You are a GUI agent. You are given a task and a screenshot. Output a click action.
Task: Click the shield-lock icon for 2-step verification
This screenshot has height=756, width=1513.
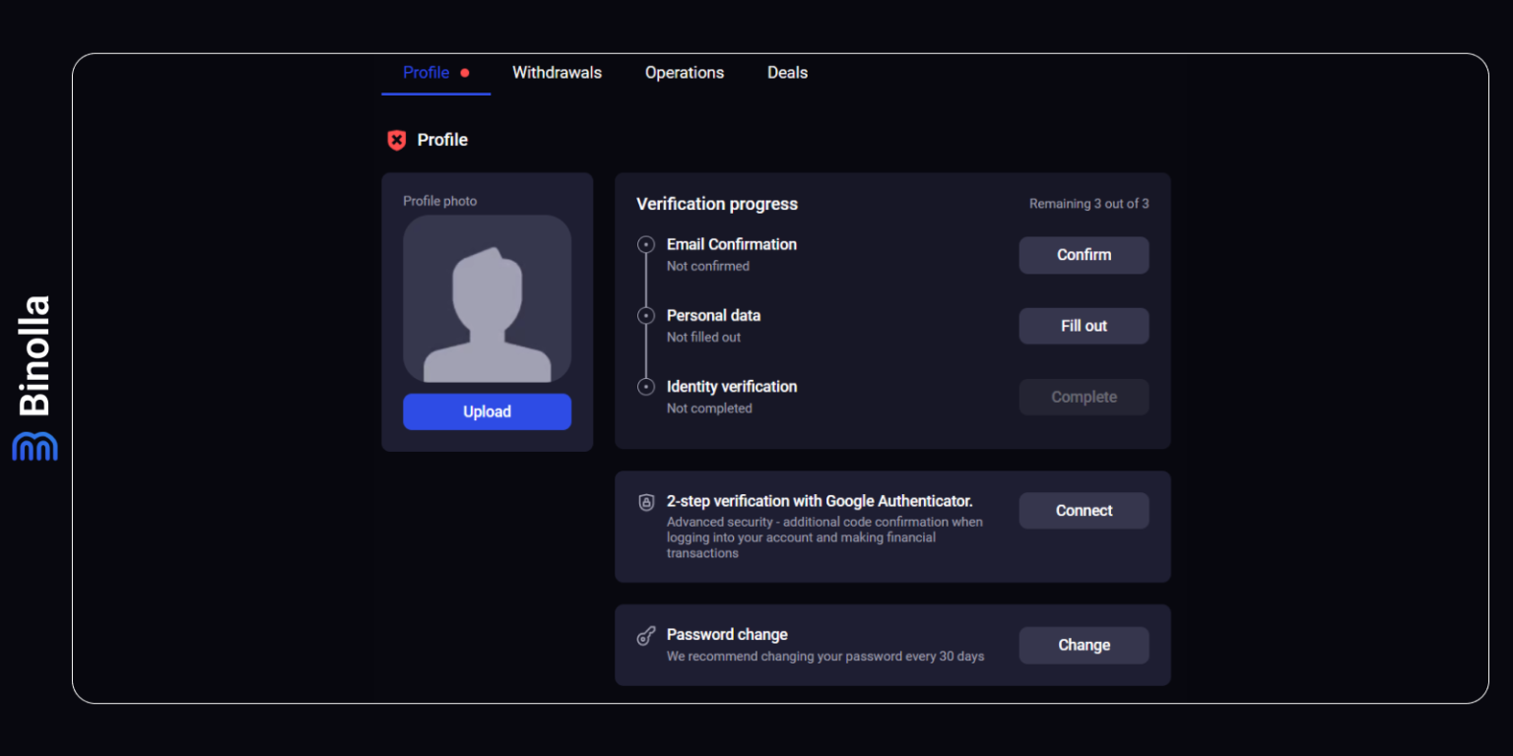pyautogui.click(x=646, y=502)
